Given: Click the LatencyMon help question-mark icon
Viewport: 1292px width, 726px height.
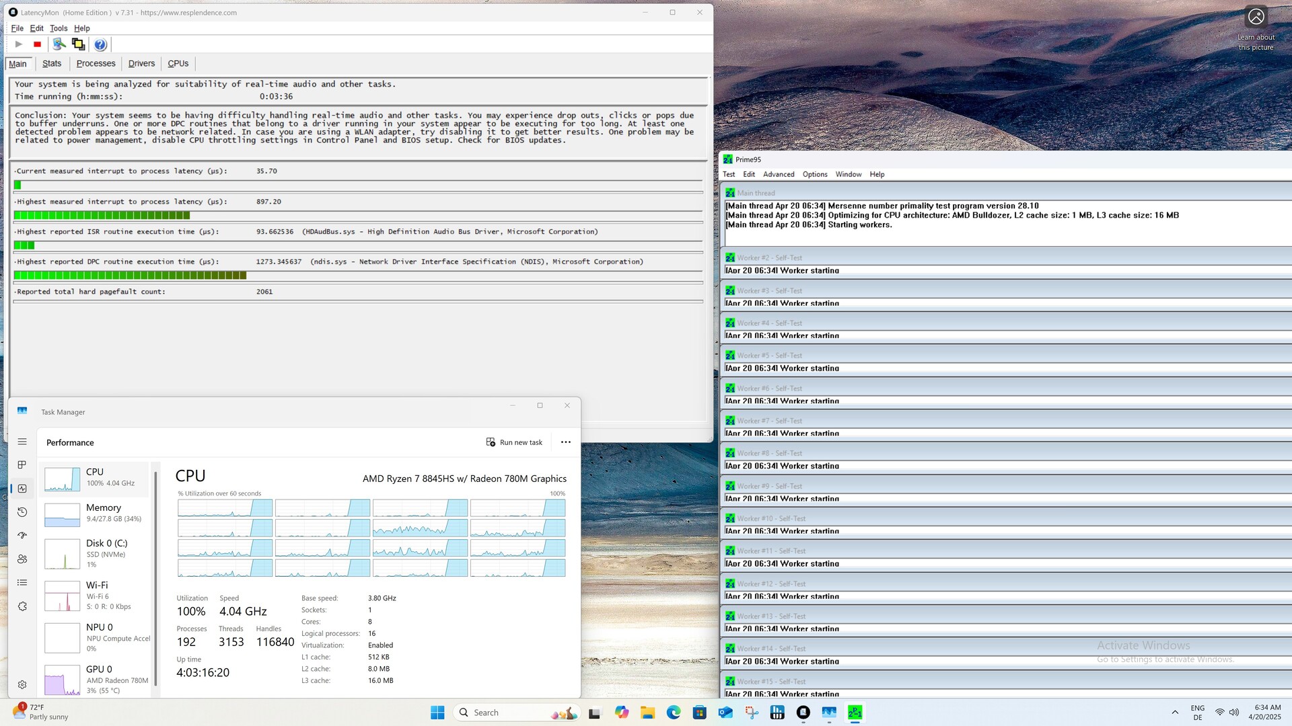Looking at the screenshot, I should click(x=100, y=44).
